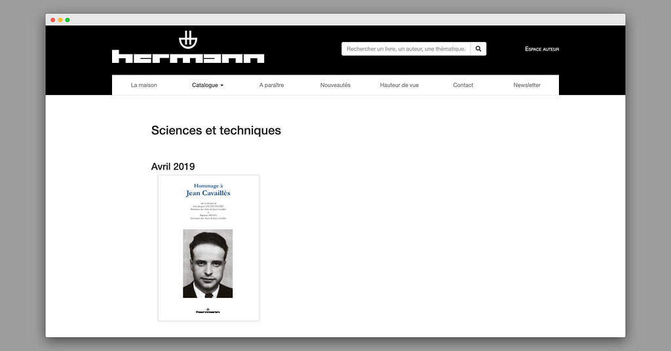Click the portrait photo on the book cover
This screenshot has width=671, height=351.
tap(208, 263)
